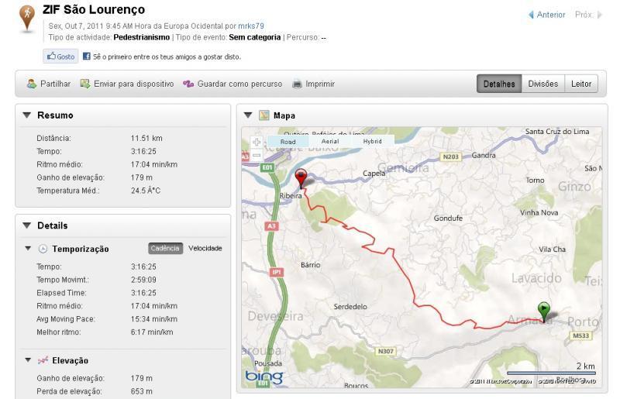The width and height of the screenshot is (620, 399).
Task: Click the Enviar para dispositivo icon
Action: [x=85, y=84]
